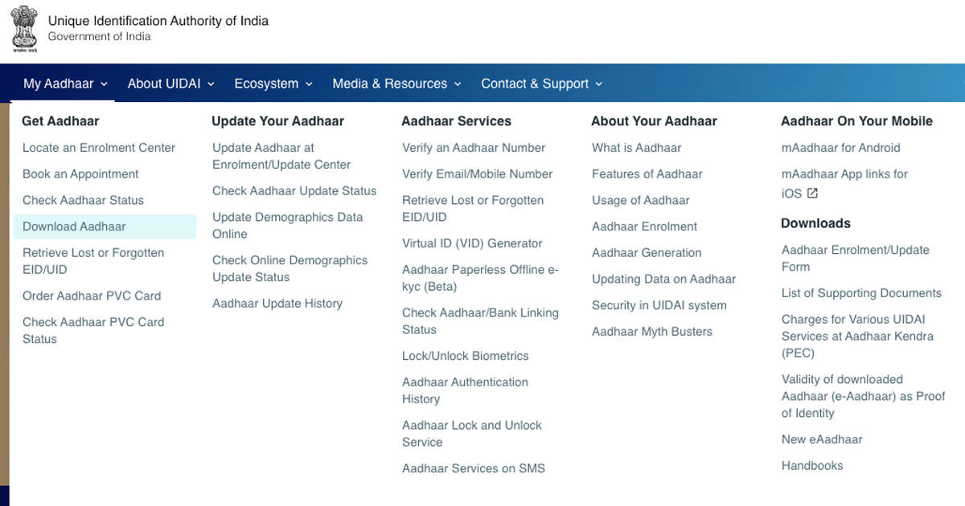Screen dimensions: 965x506
Task: Open Book an Appointment link
Action: [80, 174]
